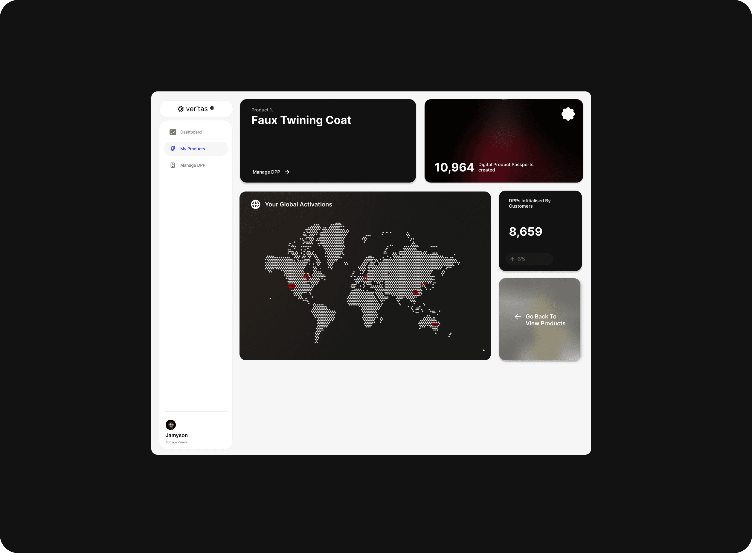This screenshot has width=752, height=553.
Task: Open the Dashboard menu item
Action: click(196, 132)
